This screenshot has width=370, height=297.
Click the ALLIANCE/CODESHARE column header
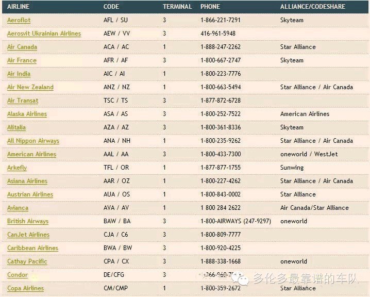pos(313,7)
